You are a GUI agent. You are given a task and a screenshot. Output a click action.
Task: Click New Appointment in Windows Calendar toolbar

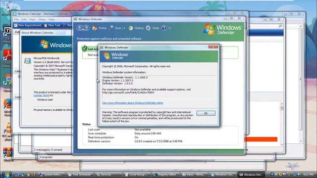pyautogui.click(x=28, y=25)
